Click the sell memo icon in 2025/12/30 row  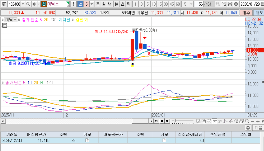(x=164, y=140)
